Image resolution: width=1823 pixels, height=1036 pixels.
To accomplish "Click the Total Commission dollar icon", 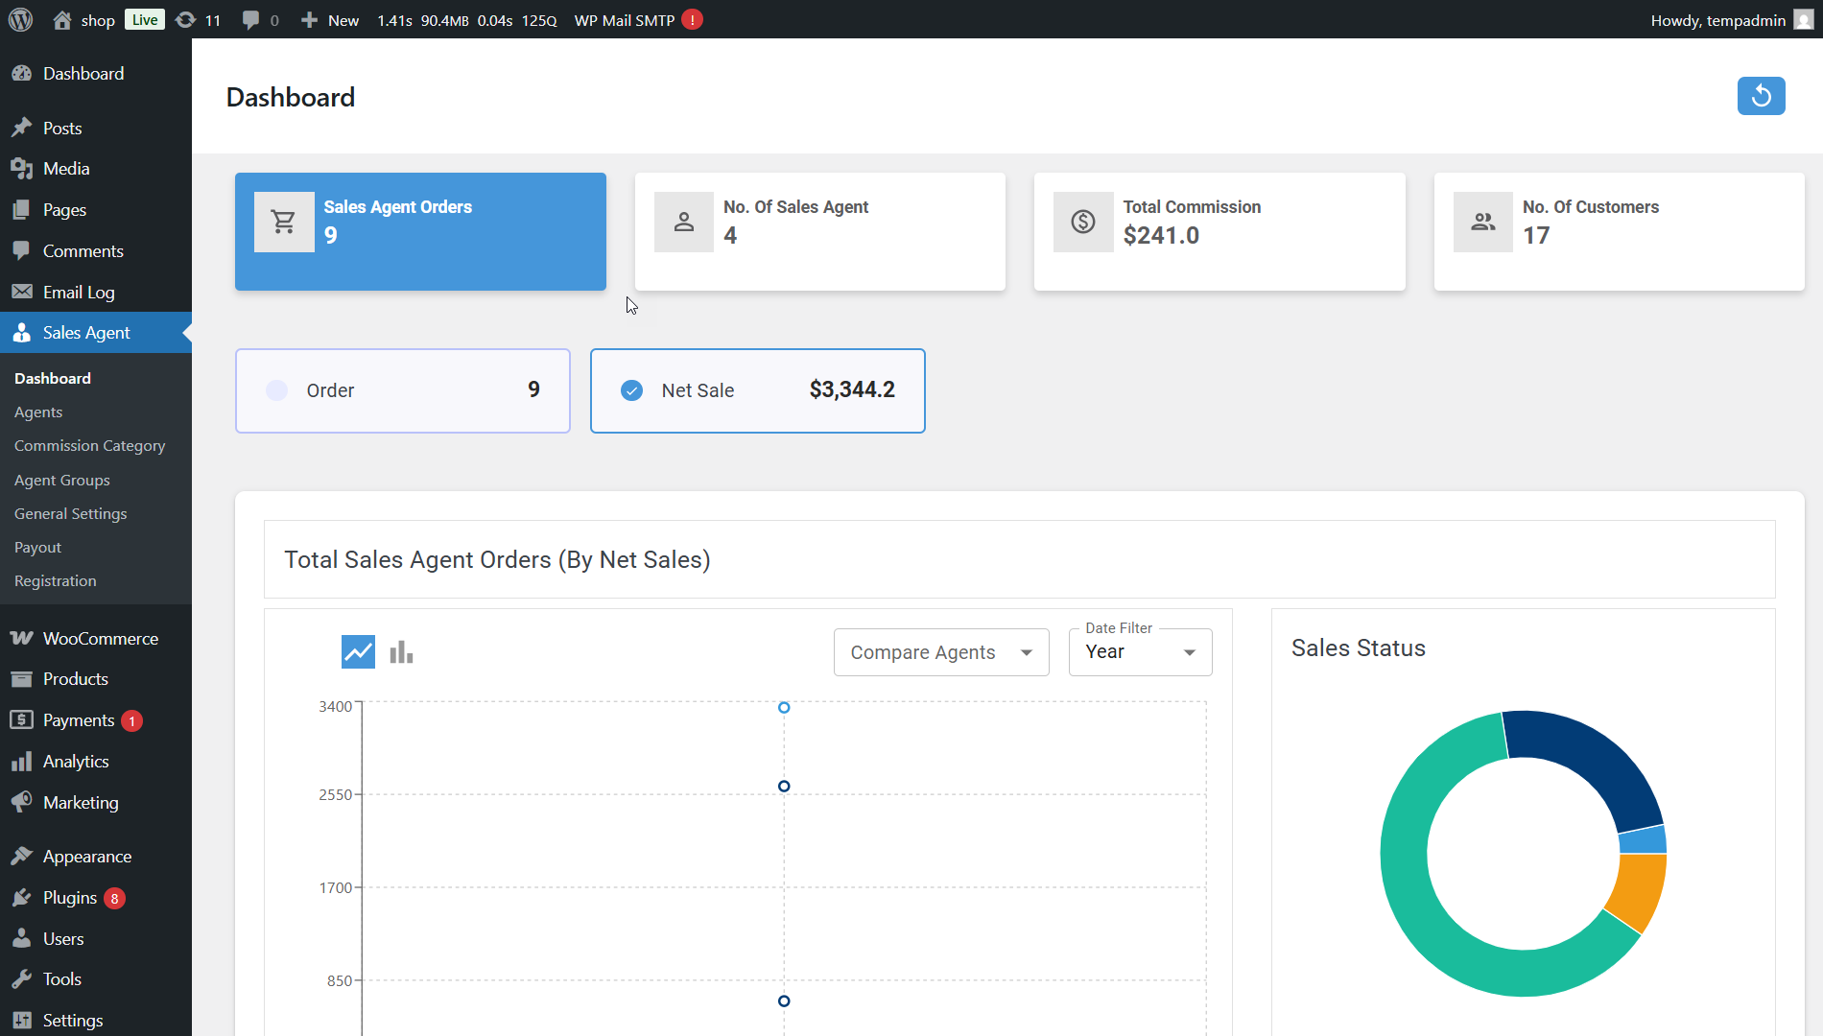I will coord(1082,222).
